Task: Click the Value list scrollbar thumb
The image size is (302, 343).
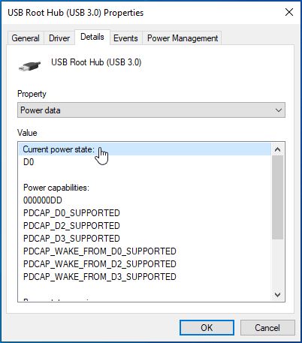Action: tap(277, 197)
